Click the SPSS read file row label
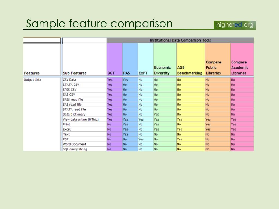The image size is (279, 209). pyautogui.click(x=73, y=100)
